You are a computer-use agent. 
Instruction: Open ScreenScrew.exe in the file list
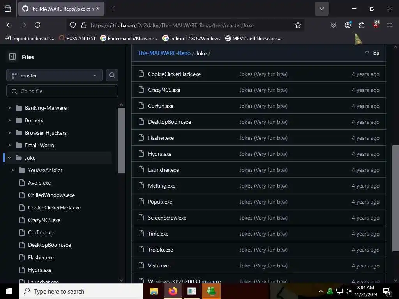pos(167,218)
